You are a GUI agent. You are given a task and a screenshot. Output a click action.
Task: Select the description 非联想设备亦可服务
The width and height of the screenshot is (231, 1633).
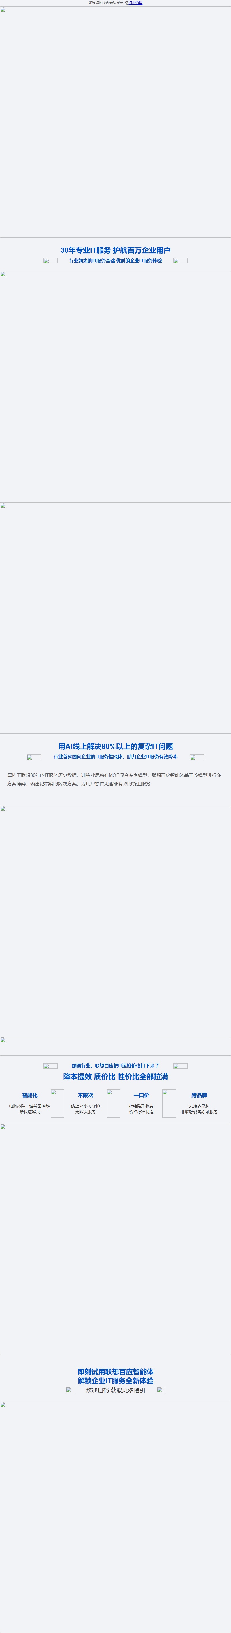pyautogui.click(x=199, y=1111)
